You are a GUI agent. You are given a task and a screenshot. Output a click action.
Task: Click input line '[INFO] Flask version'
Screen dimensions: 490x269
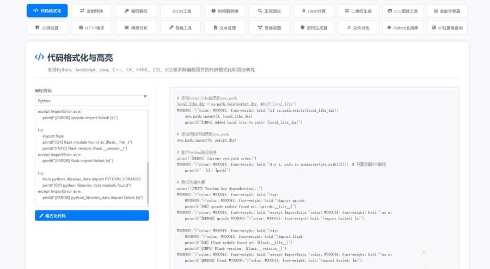pos(85,149)
